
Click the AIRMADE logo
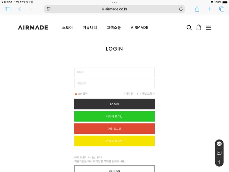coord(33,28)
